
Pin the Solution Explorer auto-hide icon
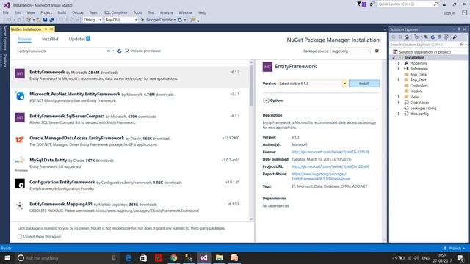[x=459, y=29]
